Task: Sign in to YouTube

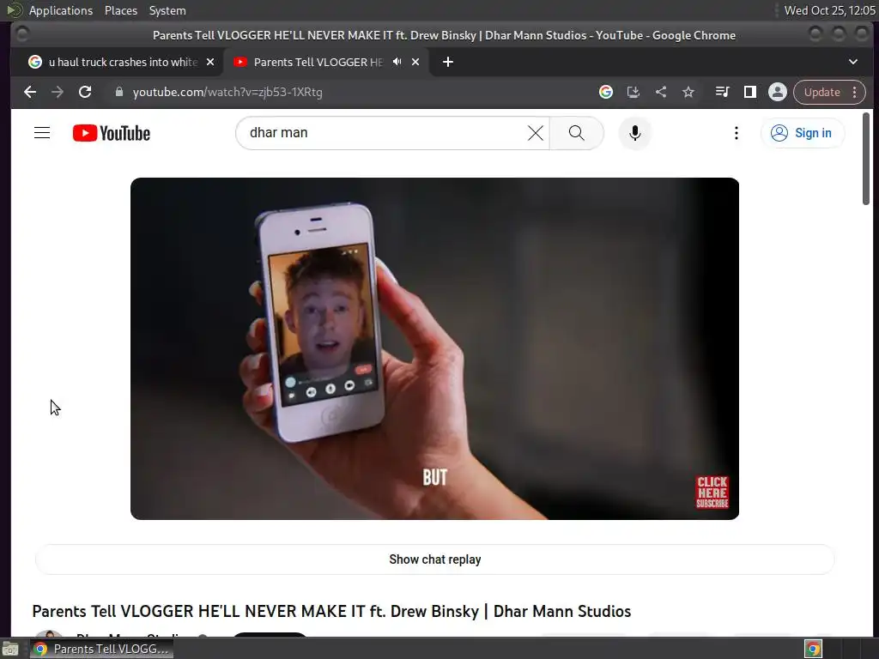Action: (803, 133)
